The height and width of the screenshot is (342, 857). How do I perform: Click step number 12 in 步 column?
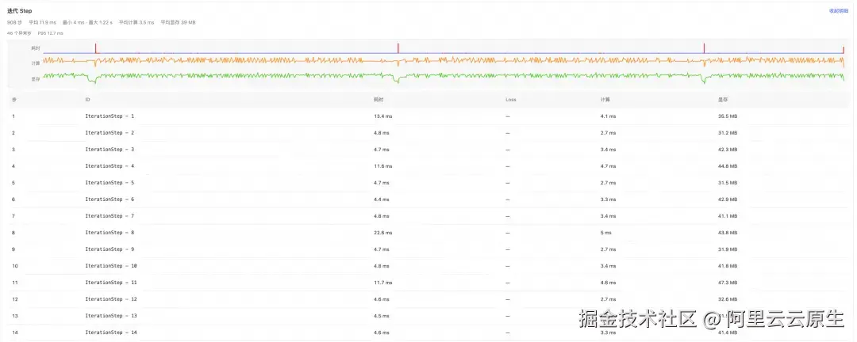tap(14, 299)
